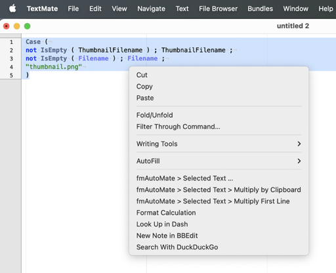This screenshot has height=273, width=336.
Task: Open the View menu
Action: tap(119, 9)
